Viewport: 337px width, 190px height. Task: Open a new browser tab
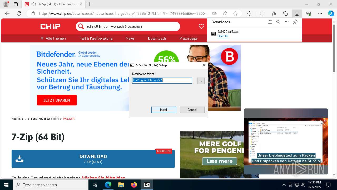click(90, 4)
